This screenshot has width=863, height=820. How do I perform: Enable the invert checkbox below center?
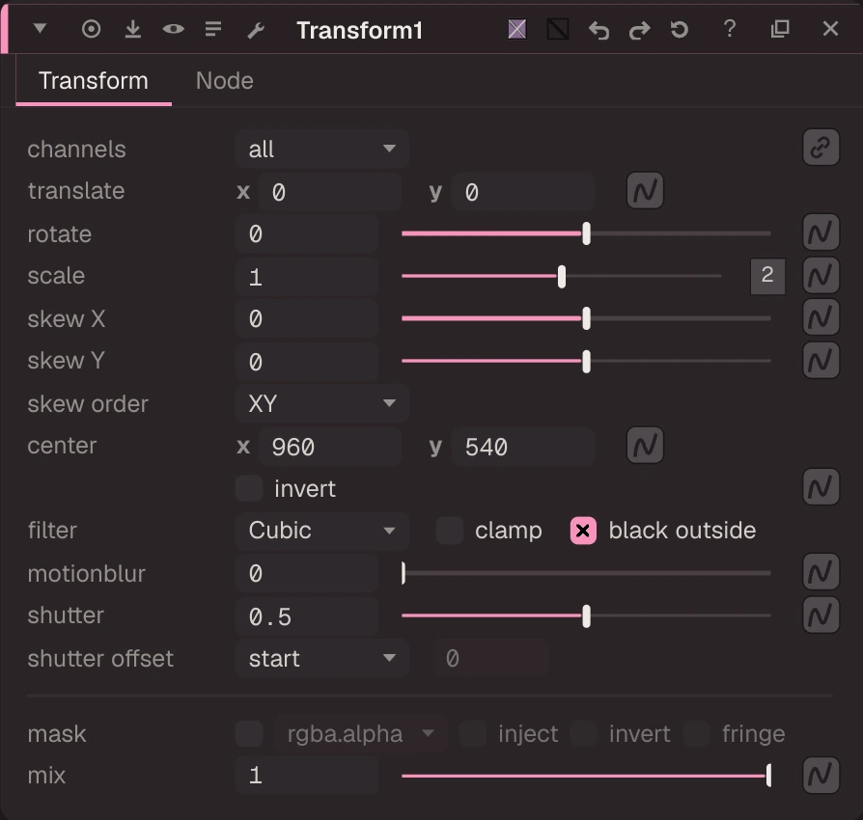coord(249,488)
